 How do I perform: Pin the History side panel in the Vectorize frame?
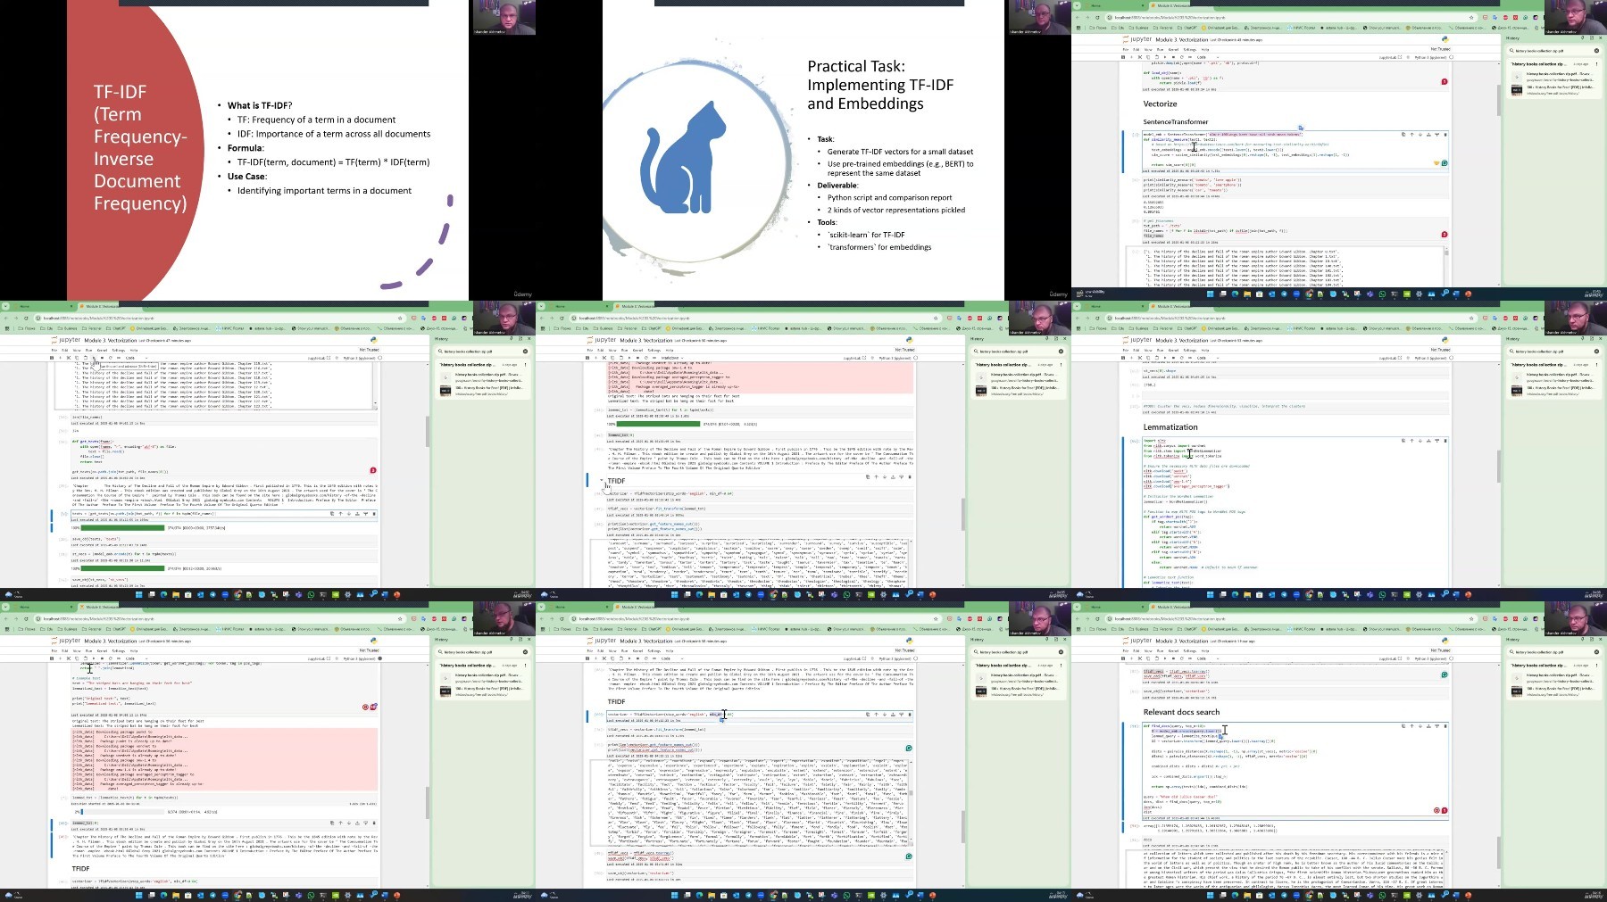1583,38
